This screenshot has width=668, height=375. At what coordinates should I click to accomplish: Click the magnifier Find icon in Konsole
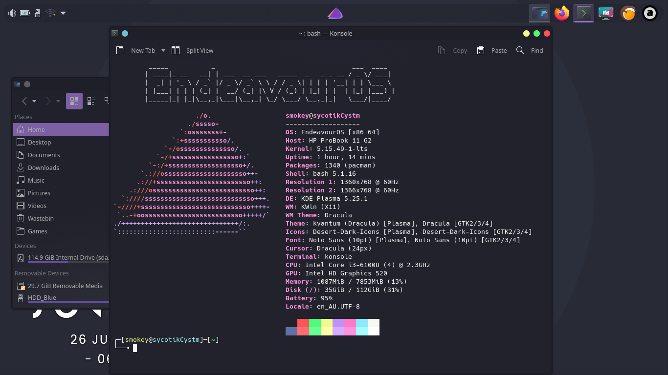520,50
